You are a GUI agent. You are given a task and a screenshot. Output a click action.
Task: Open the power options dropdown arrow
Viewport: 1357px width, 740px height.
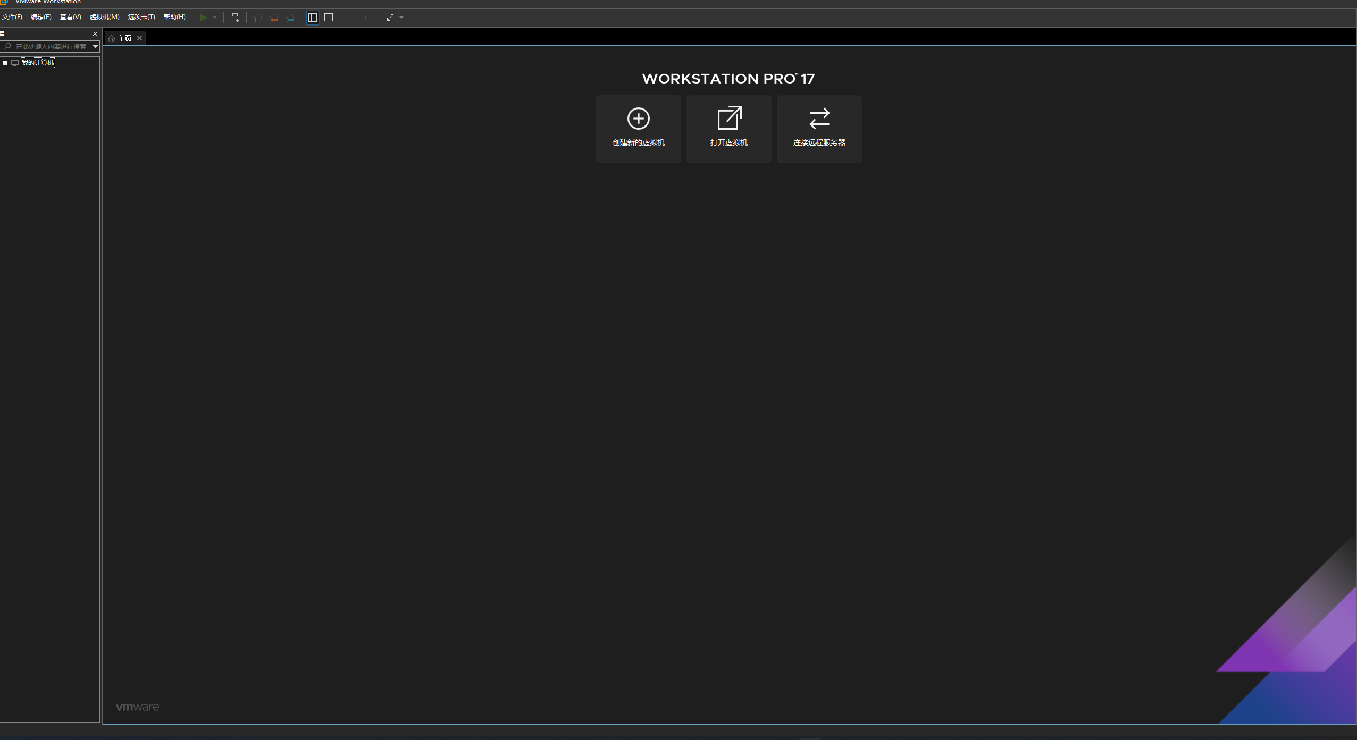[215, 18]
